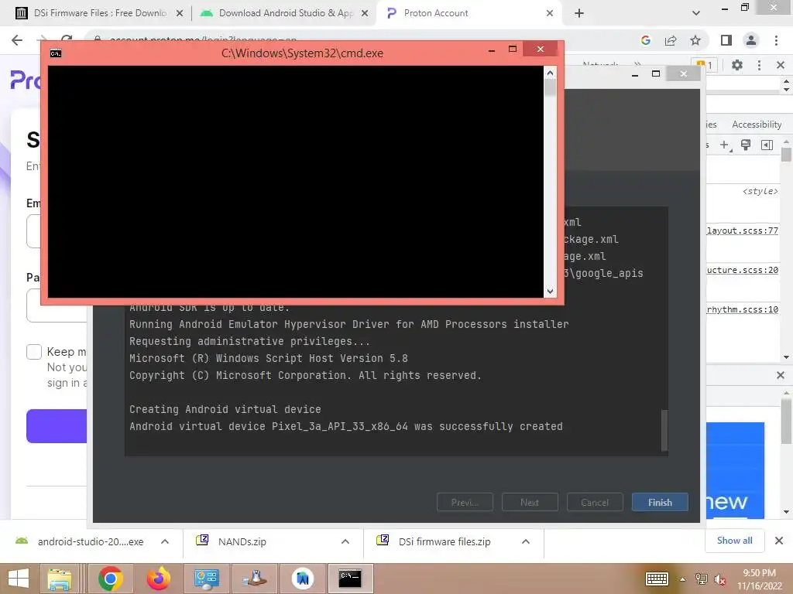Open Chrome three-dot menu
This screenshot has width=793, height=594.
point(776,40)
